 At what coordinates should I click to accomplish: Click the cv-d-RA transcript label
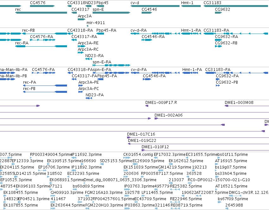(139, 30)
